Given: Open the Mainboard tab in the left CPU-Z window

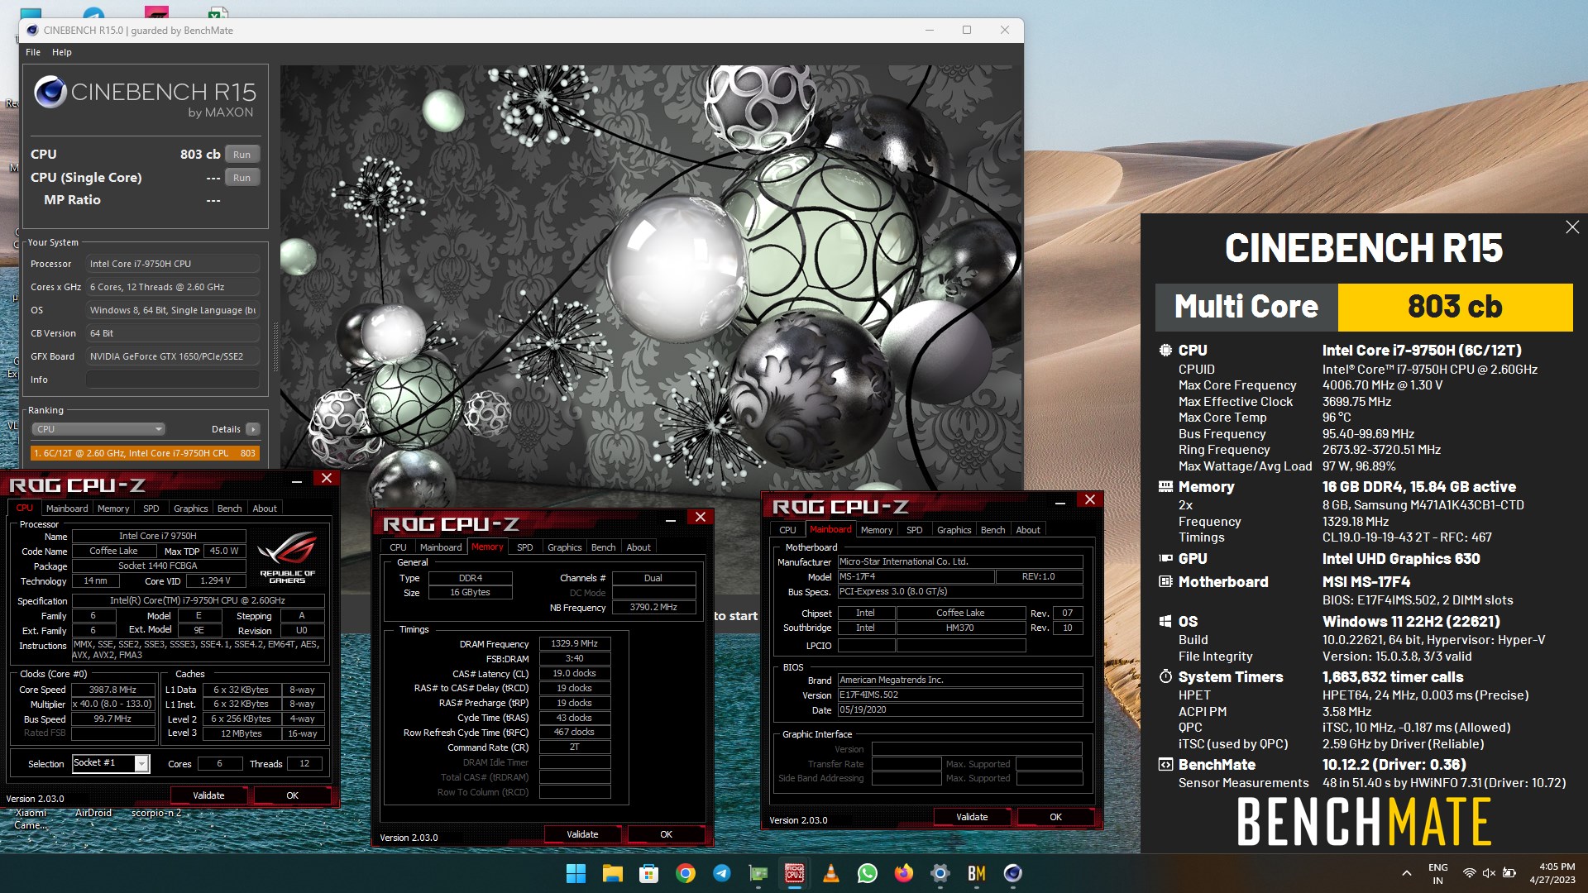Looking at the screenshot, I should [67, 509].
